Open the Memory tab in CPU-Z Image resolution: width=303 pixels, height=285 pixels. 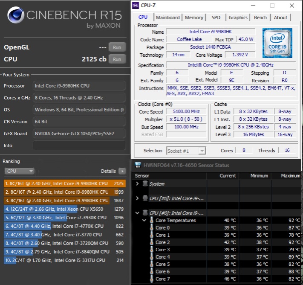pos(194,17)
